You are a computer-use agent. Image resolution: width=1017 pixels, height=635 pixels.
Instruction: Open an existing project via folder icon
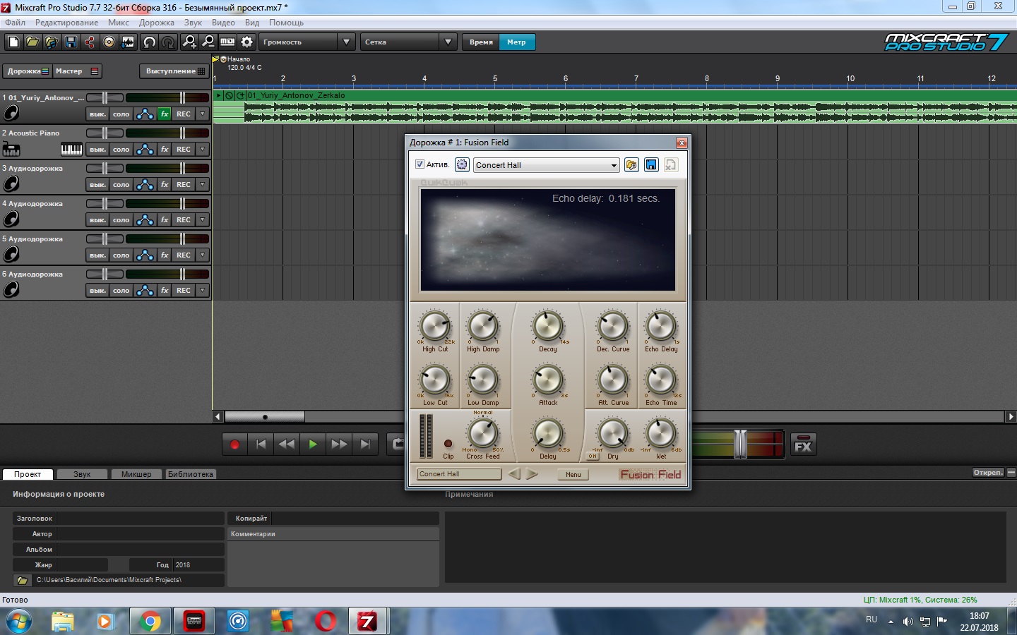(32, 42)
